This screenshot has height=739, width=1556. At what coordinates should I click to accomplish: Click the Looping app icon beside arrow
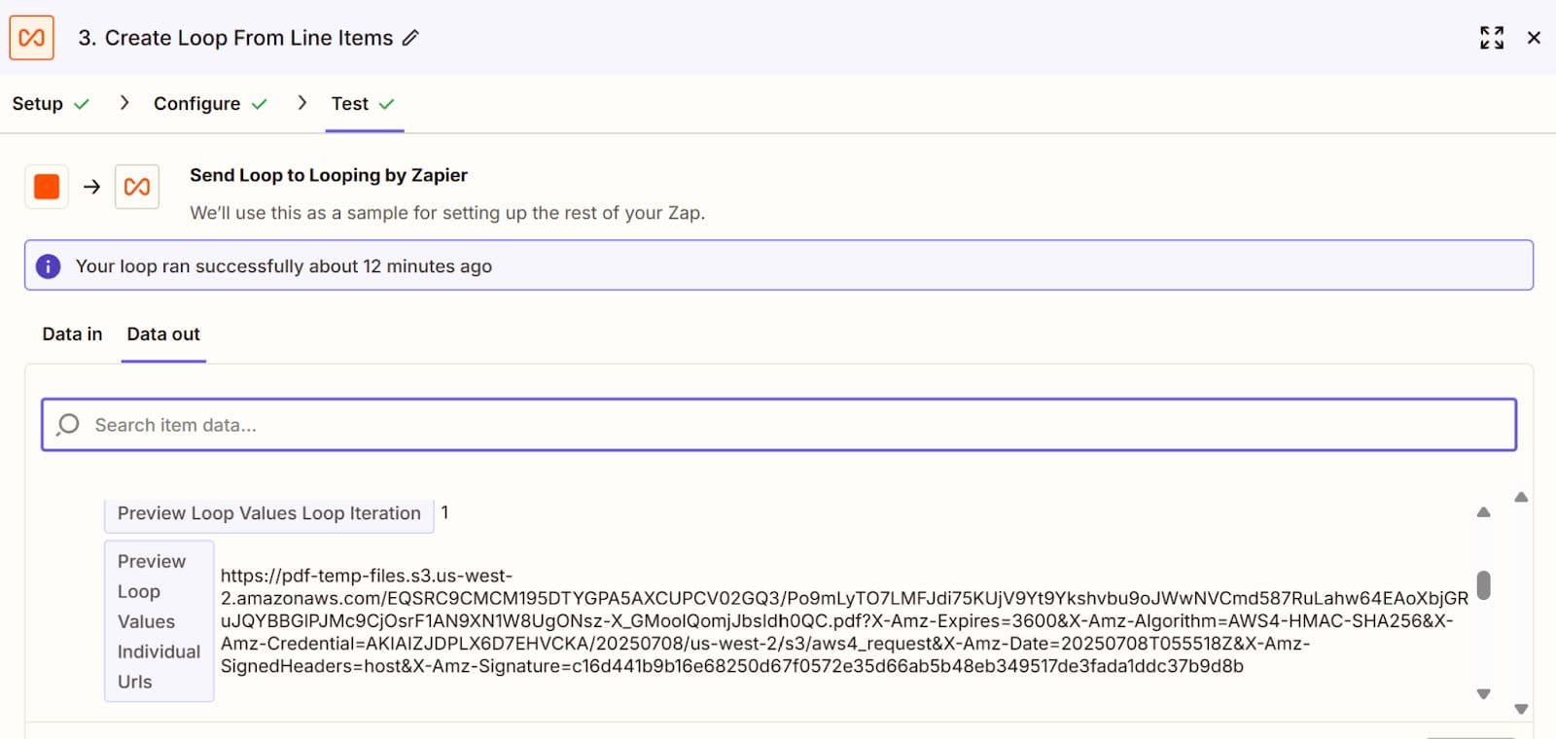(137, 187)
